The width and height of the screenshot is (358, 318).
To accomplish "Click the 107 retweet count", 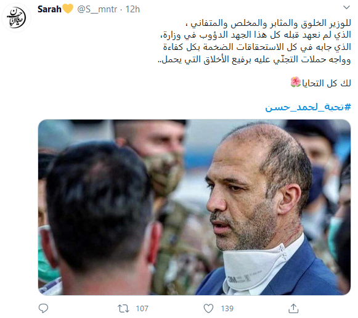I will pyautogui.click(x=142, y=309).
